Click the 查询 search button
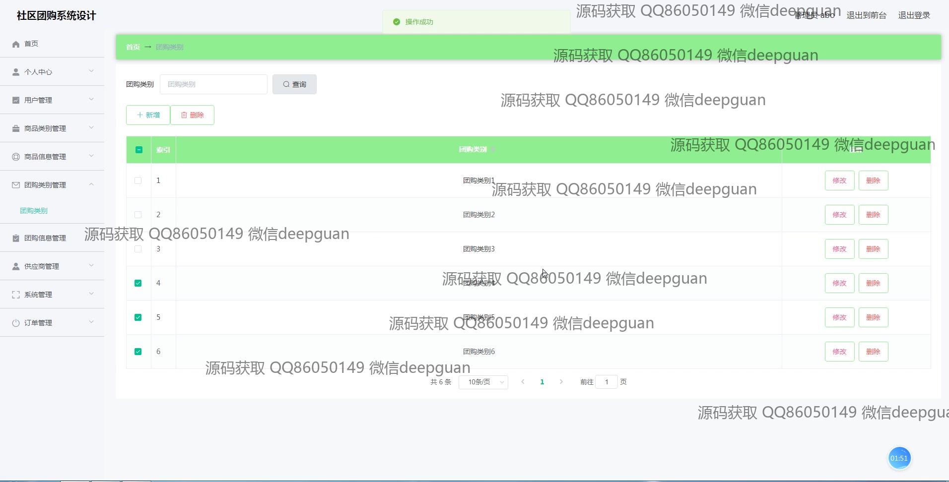Image resolution: width=949 pixels, height=482 pixels. click(x=294, y=84)
